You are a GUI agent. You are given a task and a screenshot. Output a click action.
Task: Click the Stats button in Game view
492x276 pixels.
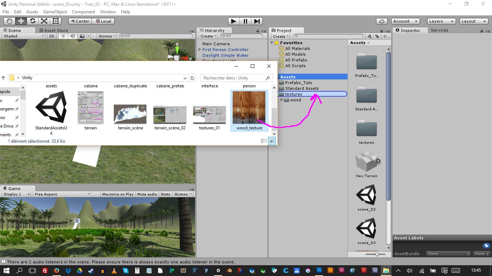click(x=165, y=194)
